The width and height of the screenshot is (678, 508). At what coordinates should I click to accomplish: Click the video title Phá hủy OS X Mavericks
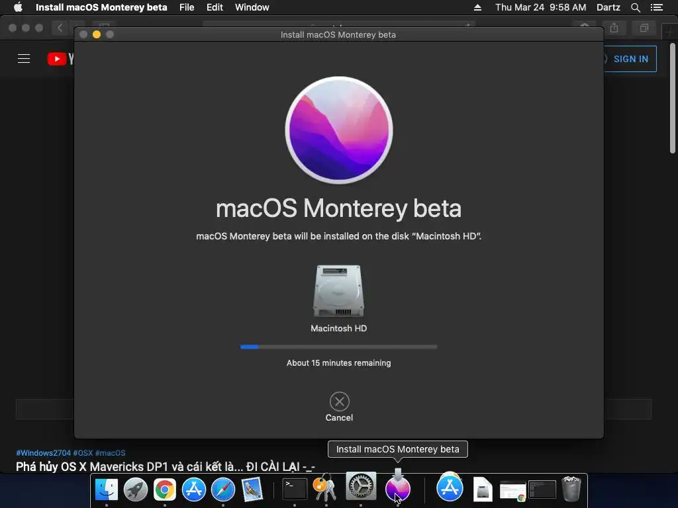[x=166, y=466]
